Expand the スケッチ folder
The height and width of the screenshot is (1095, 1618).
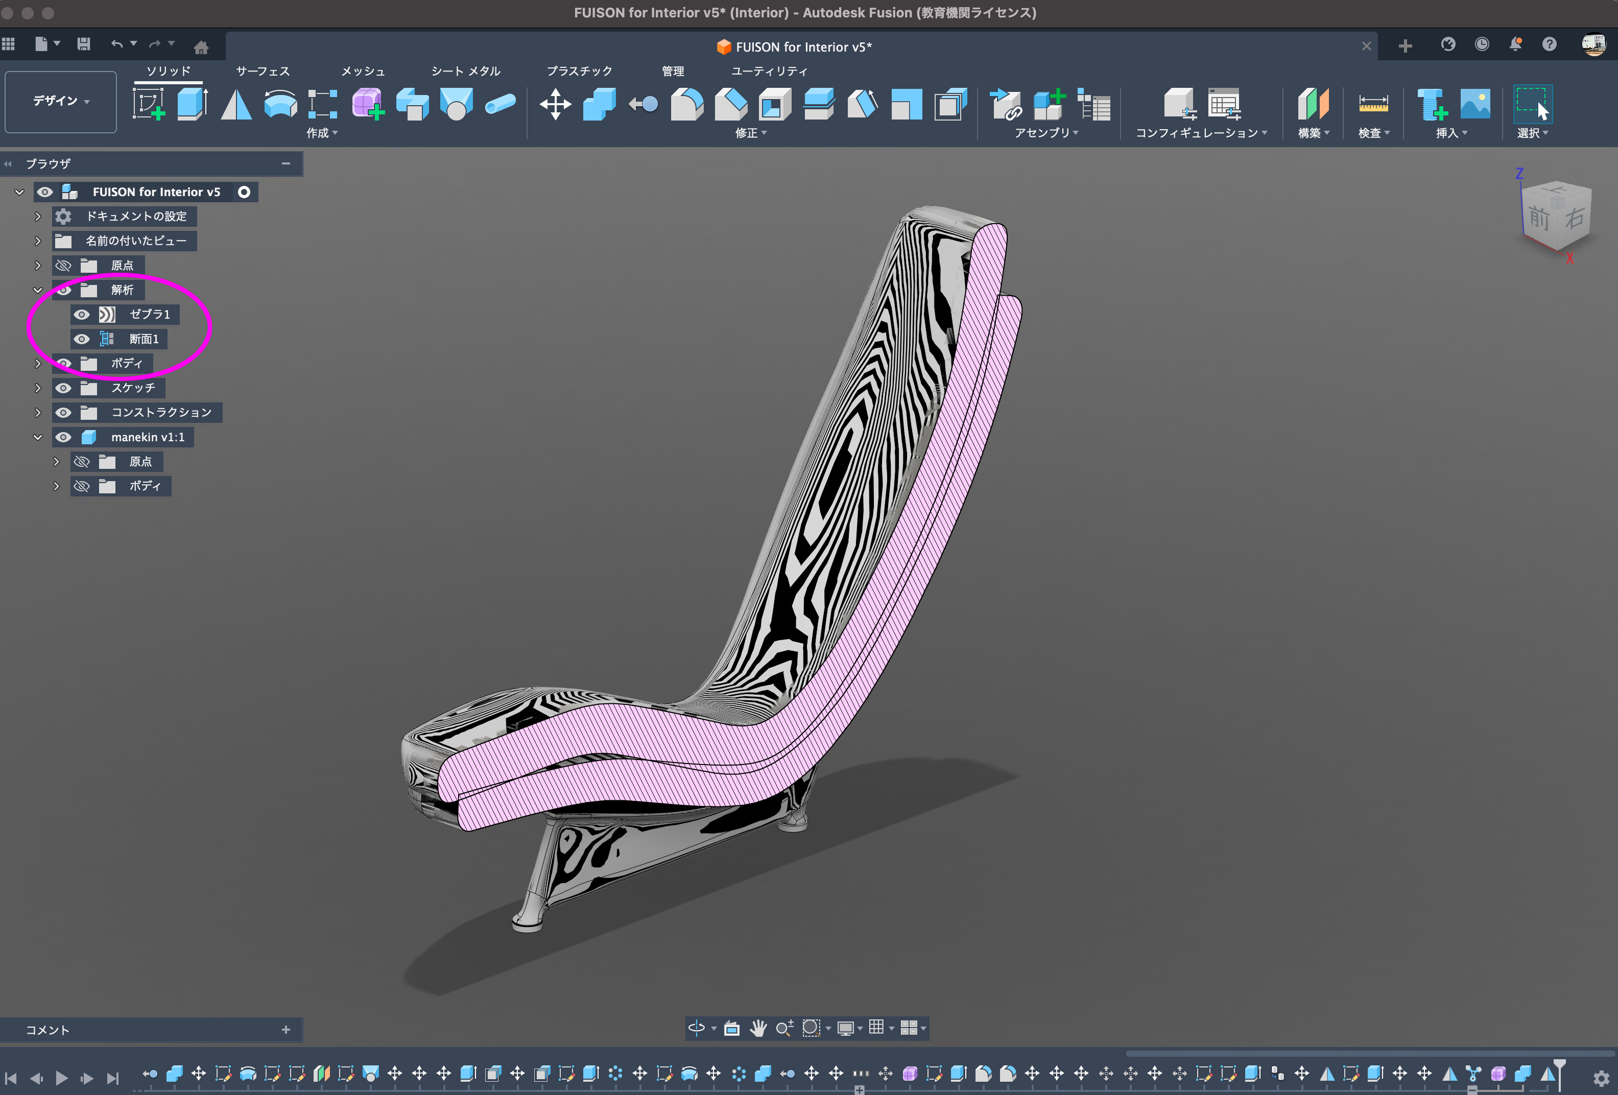38,388
